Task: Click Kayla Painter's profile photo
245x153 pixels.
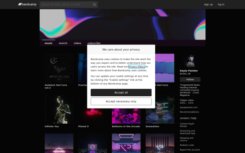Action: click(190, 60)
